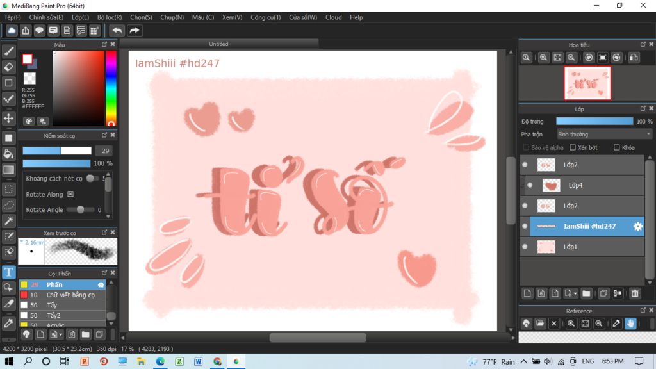
Task: Show hidden system tray icons
Action: click(x=524, y=361)
